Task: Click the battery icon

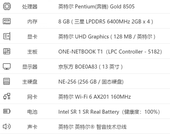Action: [7, 111]
